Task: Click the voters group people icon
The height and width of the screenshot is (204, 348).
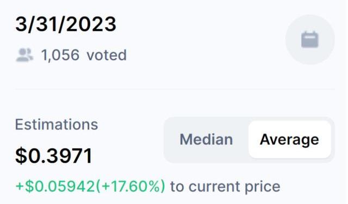Action: pyautogui.click(x=24, y=55)
